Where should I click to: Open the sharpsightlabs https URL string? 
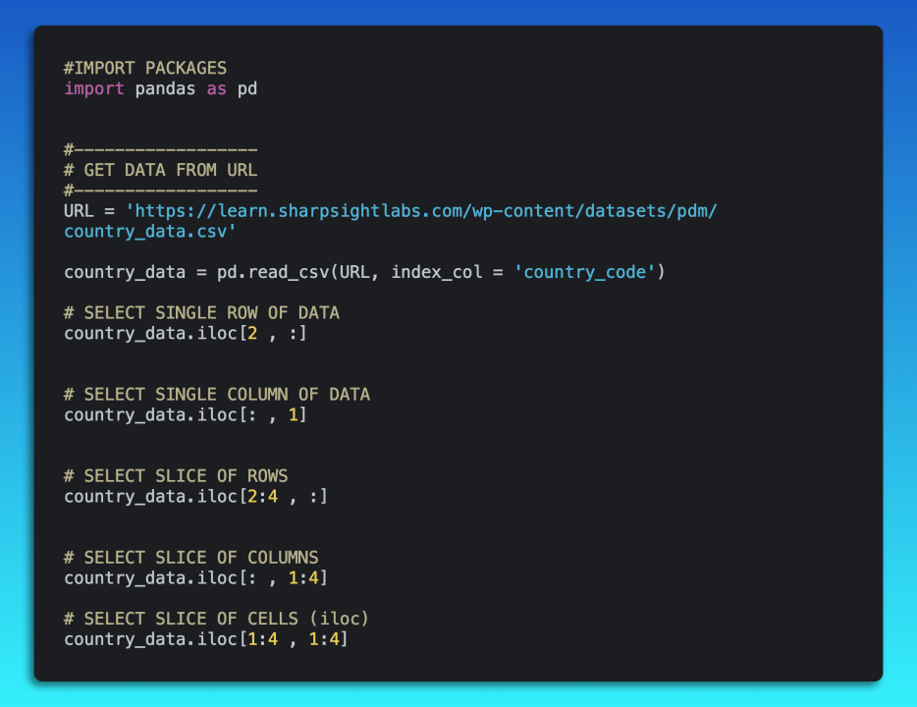click(x=432, y=211)
